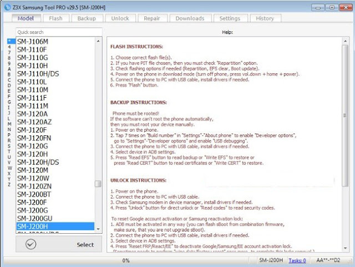This screenshot has height=267, width=355.
Task: Select SM-J120ZN model entry
Action: coord(55,187)
